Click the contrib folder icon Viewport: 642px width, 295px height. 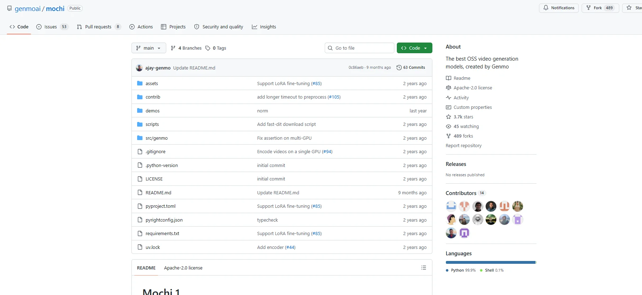[x=140, y=97]
